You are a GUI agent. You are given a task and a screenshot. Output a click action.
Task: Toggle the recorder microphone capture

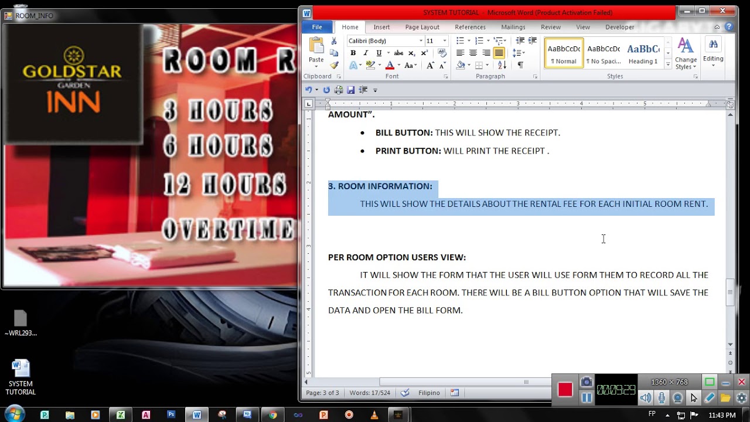pos(662,398)
